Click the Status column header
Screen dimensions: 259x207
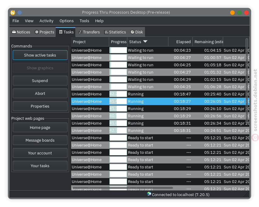[x=148, y=42]
